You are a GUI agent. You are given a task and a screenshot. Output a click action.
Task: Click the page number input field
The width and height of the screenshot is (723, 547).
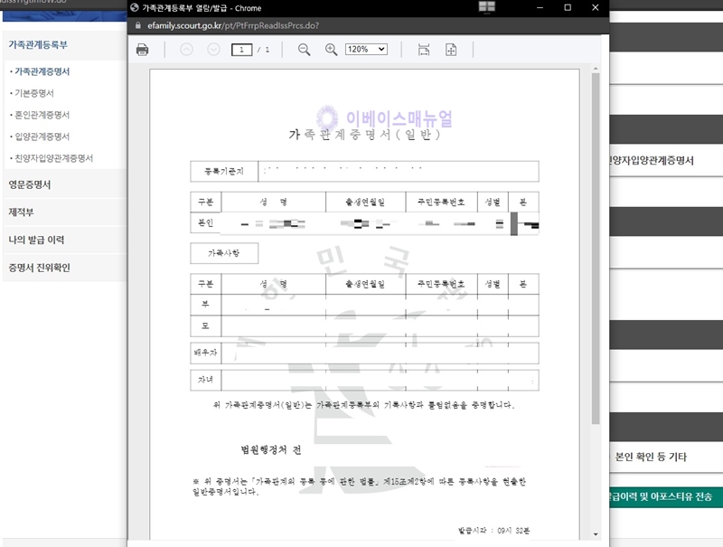coord(241,50)
